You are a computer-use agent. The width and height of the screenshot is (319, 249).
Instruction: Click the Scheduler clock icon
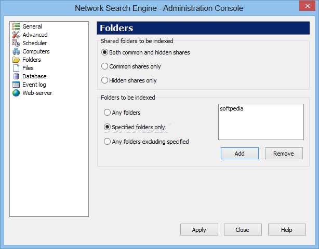[16, 43]
